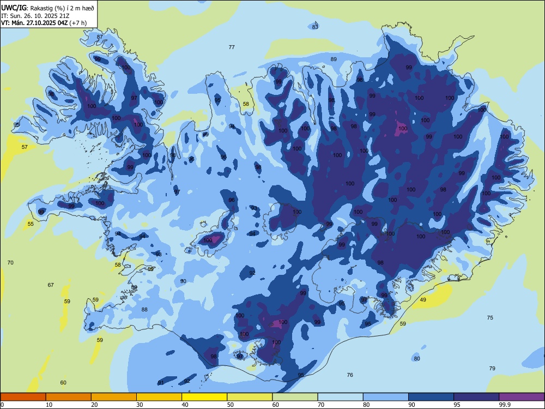Screen dimensions: 545x409
Task: Click the humidity value '67' on the map
Action: coord(51,285)
